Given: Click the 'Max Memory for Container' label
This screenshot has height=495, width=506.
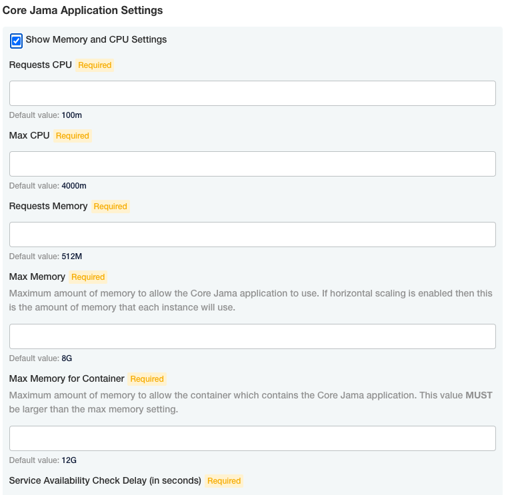Looking at the screenshot, I should [67, 378].
